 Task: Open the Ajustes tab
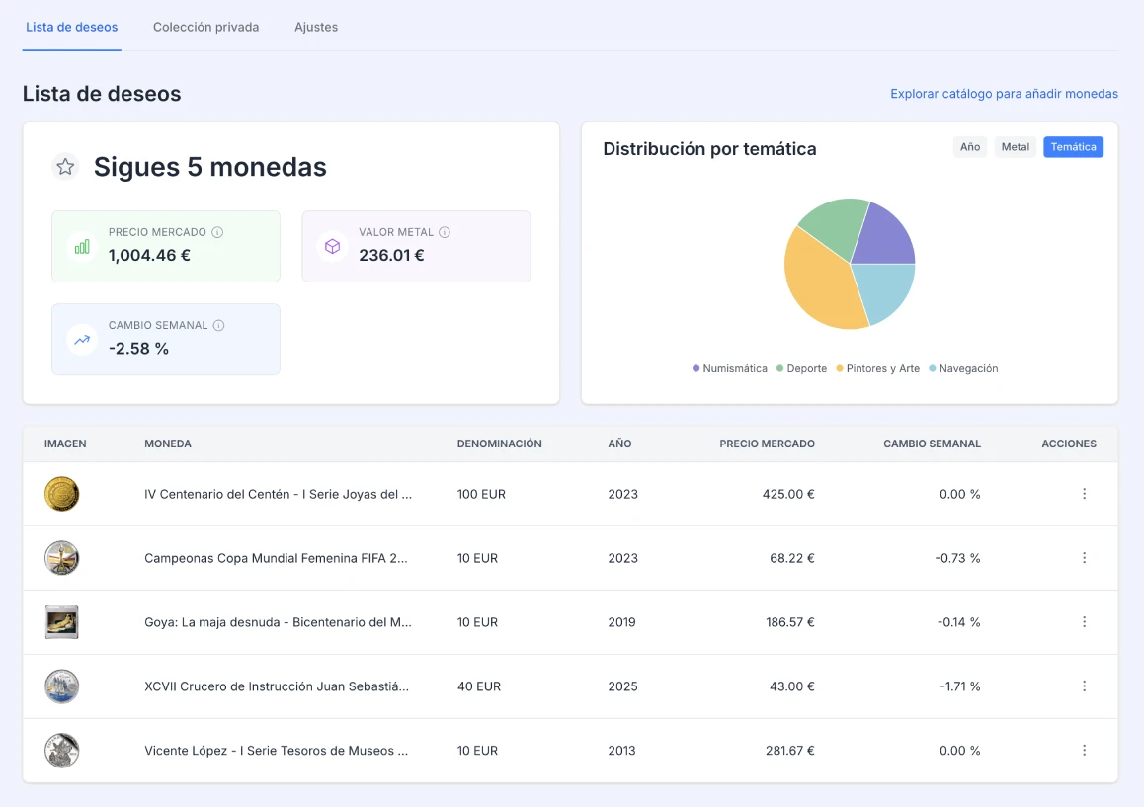(x=315, y=27)
